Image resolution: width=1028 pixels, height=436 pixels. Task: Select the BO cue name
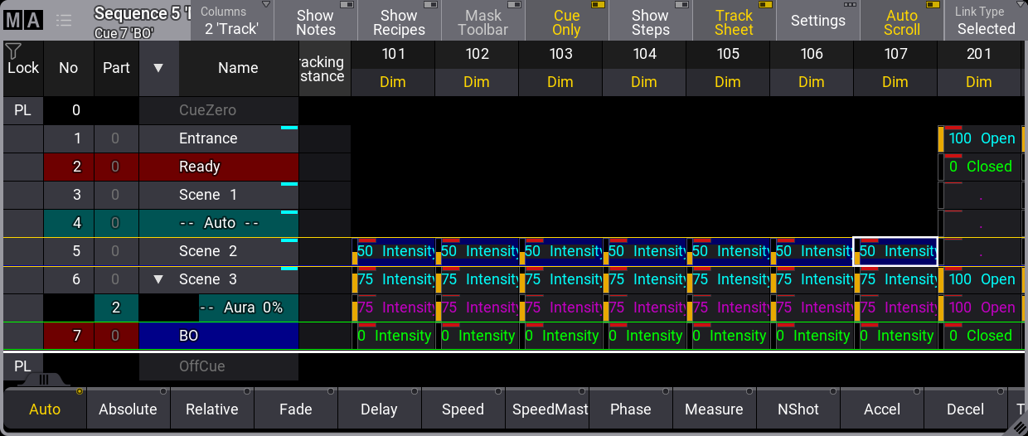219,336
